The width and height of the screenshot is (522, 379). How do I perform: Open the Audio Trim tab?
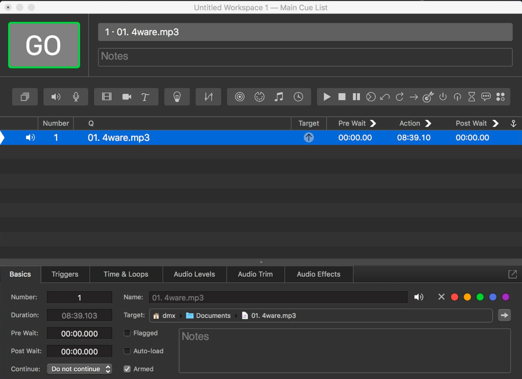255,274
